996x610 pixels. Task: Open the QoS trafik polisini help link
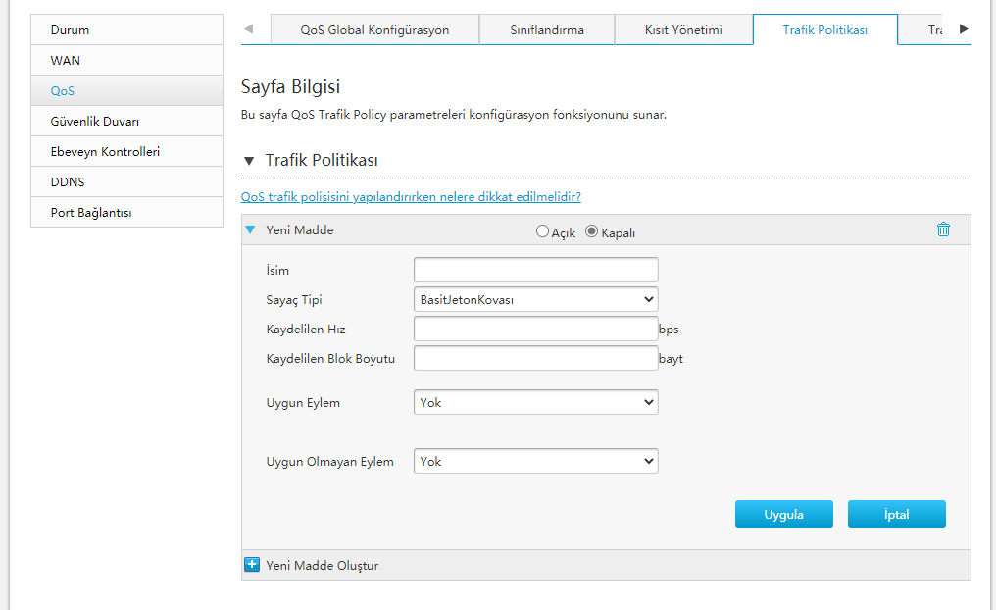pos(411,197)
